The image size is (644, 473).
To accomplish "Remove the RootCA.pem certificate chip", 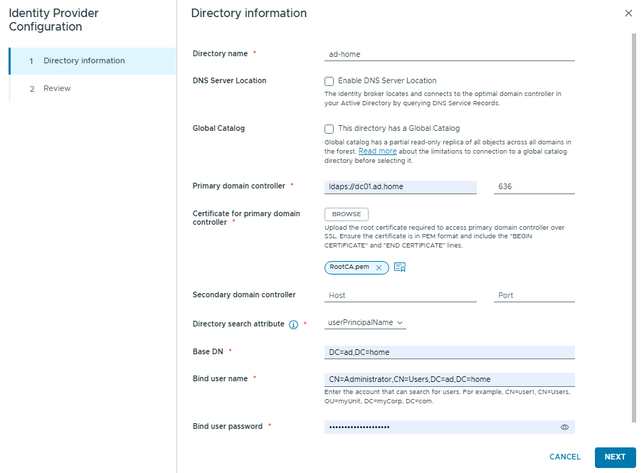I will [379, 267].
